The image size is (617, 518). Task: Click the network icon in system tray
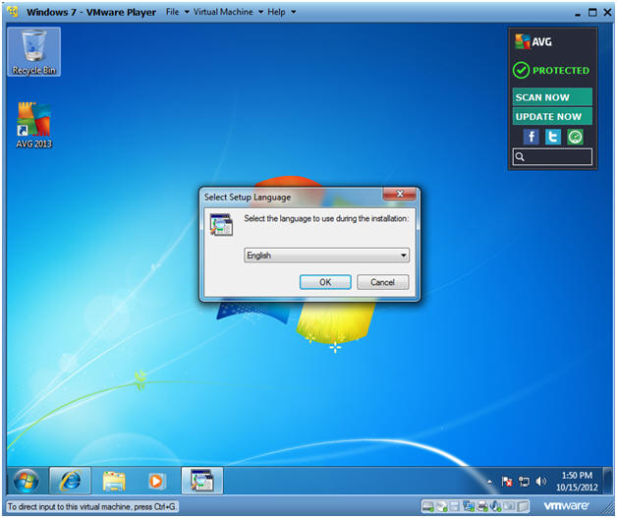(524, 482)
